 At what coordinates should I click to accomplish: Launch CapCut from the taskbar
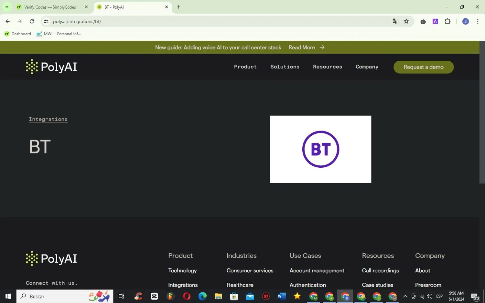154,296
